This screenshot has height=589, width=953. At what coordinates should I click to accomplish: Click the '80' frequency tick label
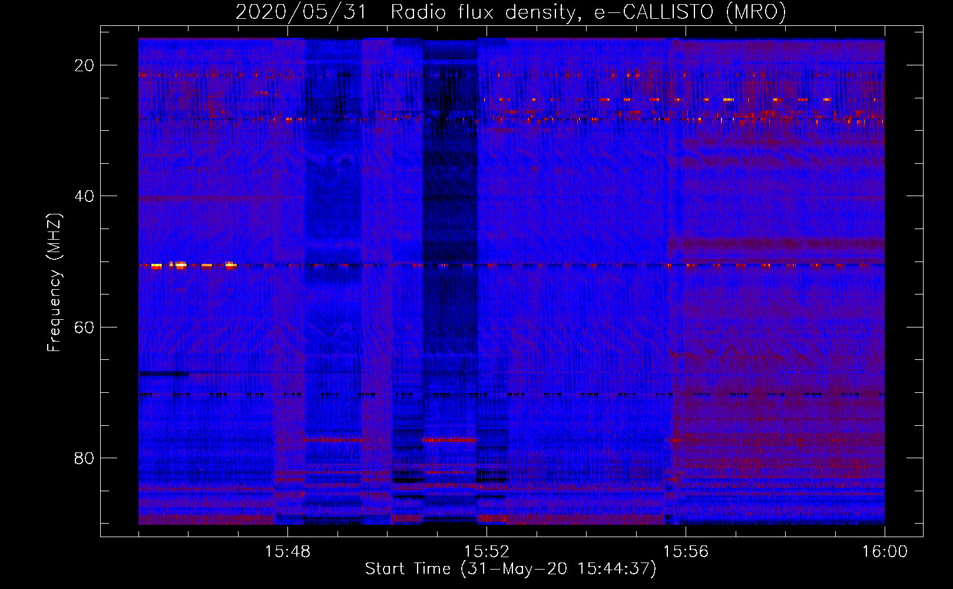(x=84, y=458)
